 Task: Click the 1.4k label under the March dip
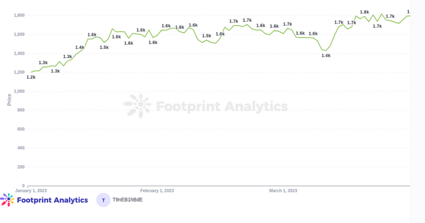[326, 56]
